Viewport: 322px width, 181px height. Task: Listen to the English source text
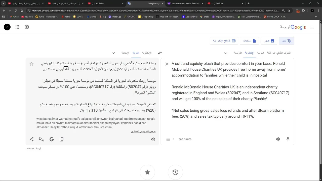click(x=278, y=139)
